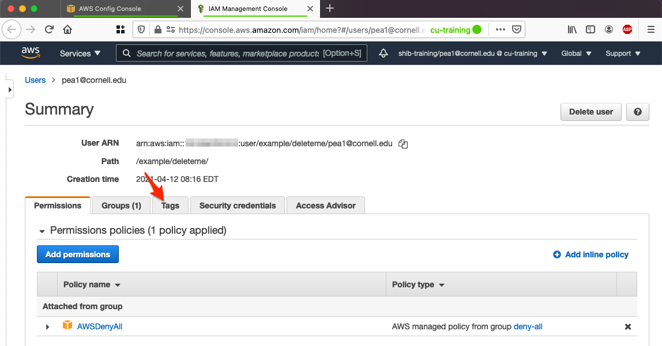662x346 pixels.
Task: Expand the AWSDenyAll policy row
Action: click(x=47, y=326)
